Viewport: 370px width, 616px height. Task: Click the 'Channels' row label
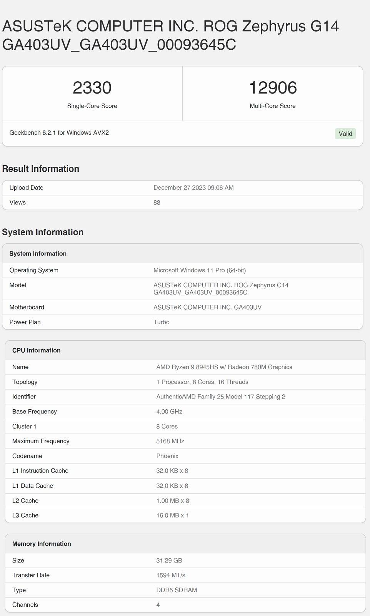click(25, 605)
